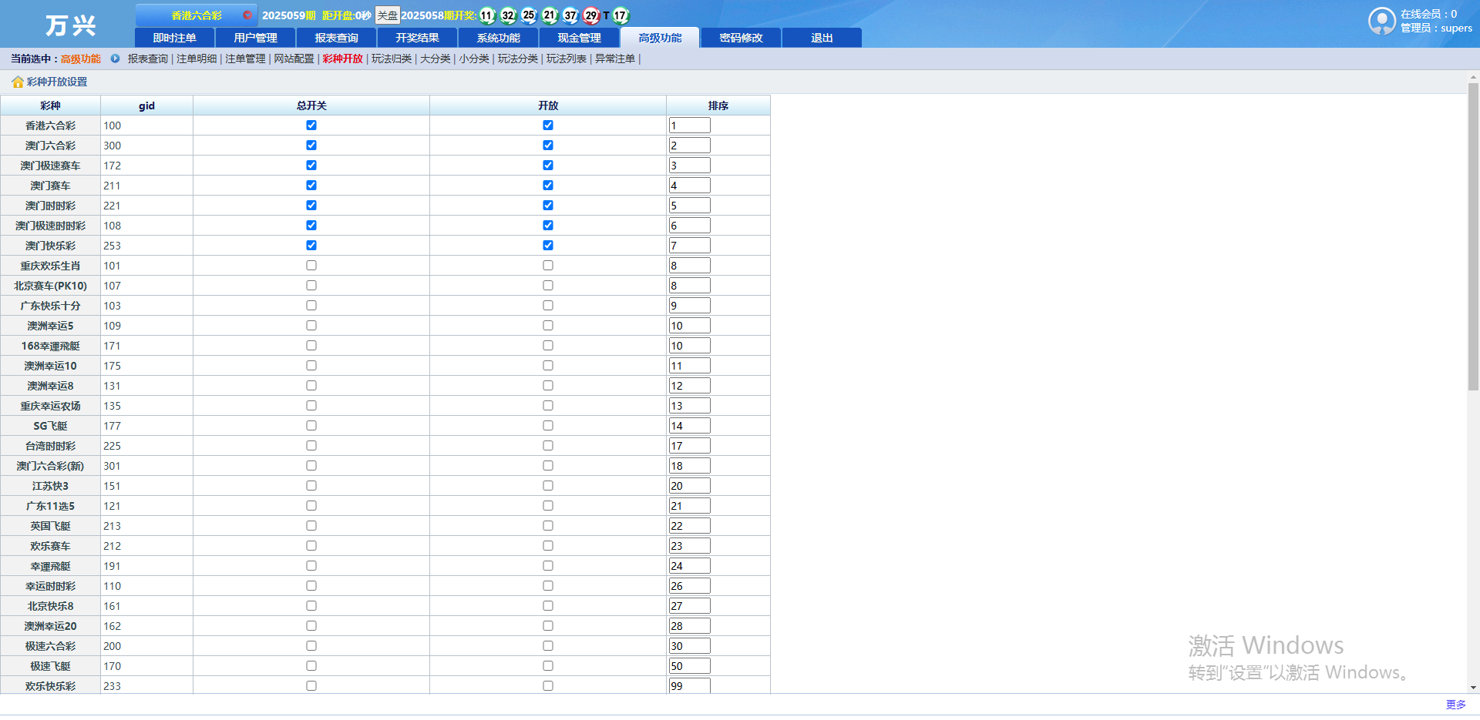Click scrollbar up arrow at right edge
The width and height of the screenshot is (1480, 720).
pos(1473,78)
